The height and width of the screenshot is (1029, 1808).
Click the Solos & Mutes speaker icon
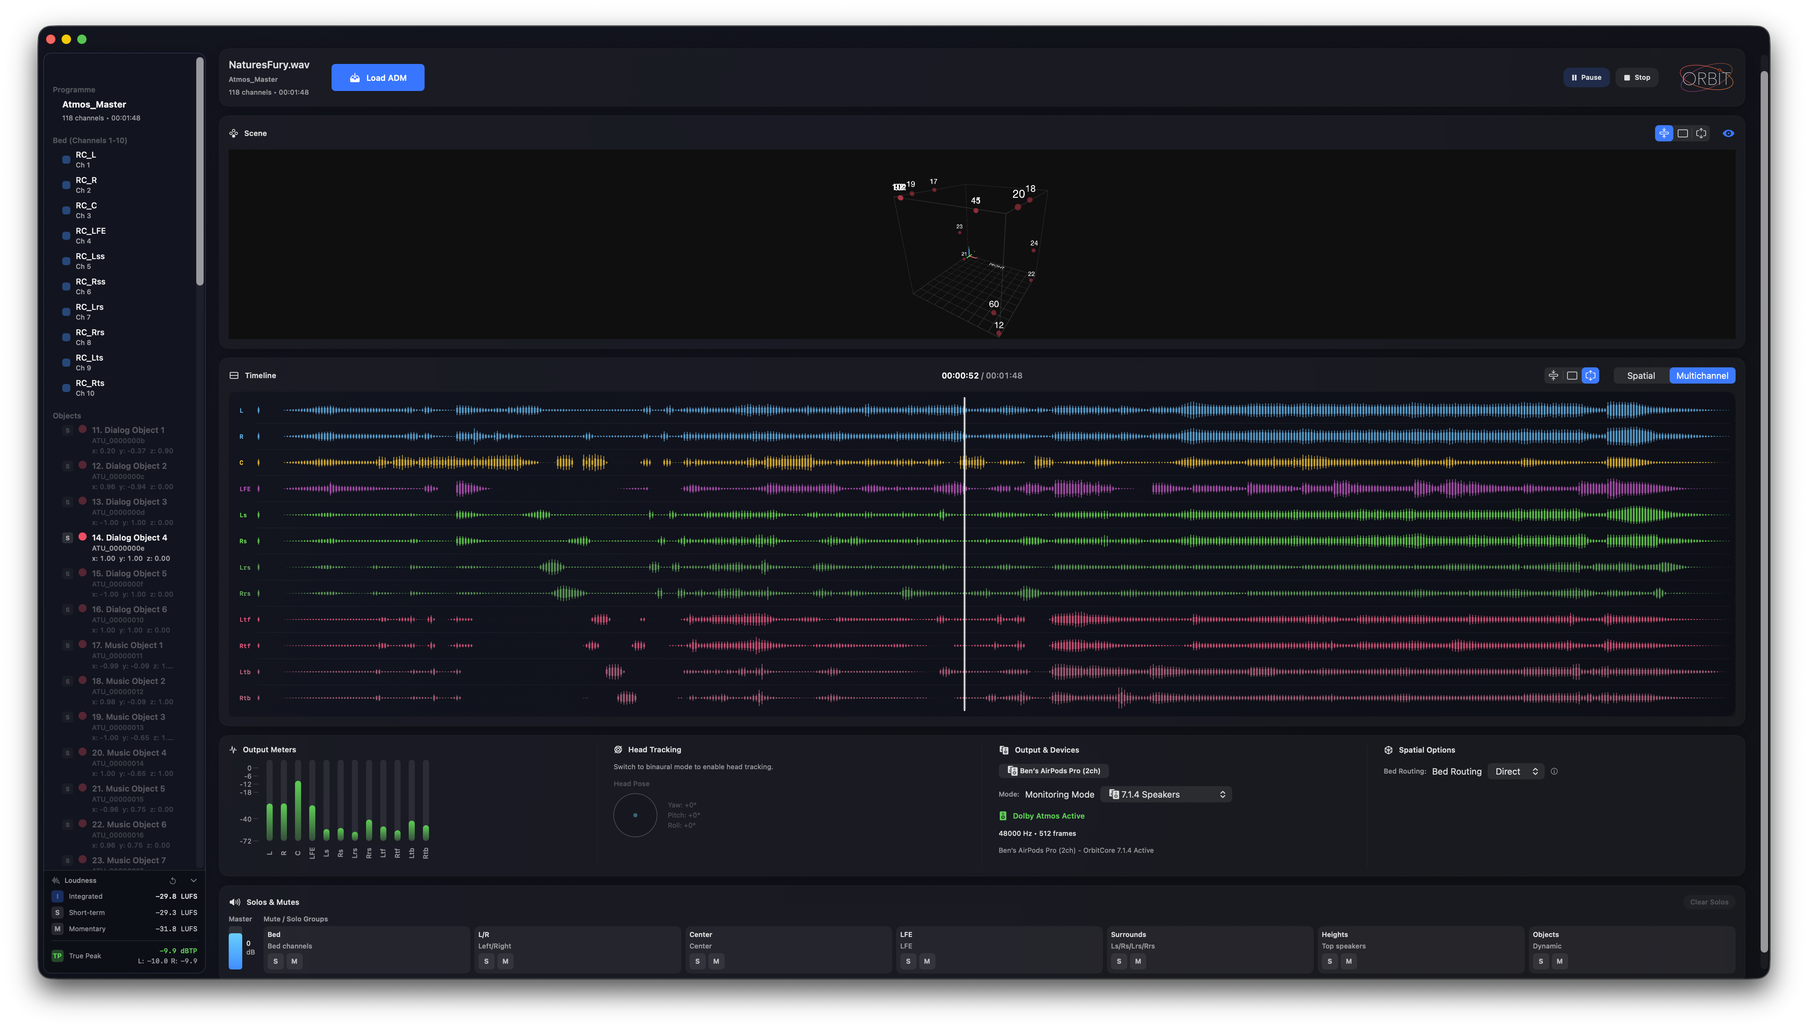pyautogui.click(x=234, y=902)
